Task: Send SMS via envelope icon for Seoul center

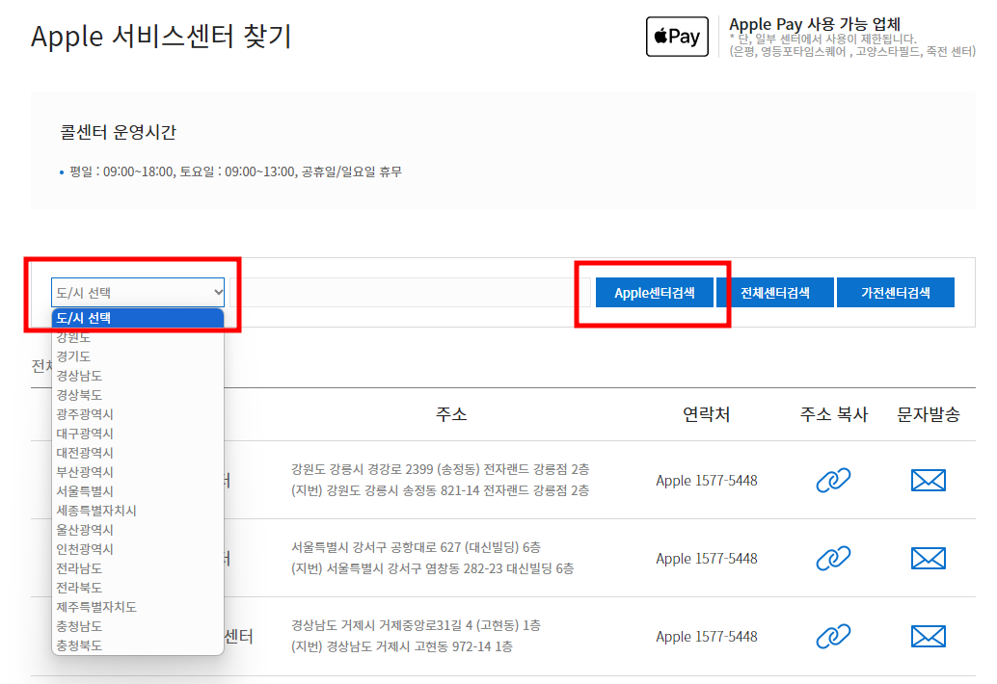Action: 928,558
